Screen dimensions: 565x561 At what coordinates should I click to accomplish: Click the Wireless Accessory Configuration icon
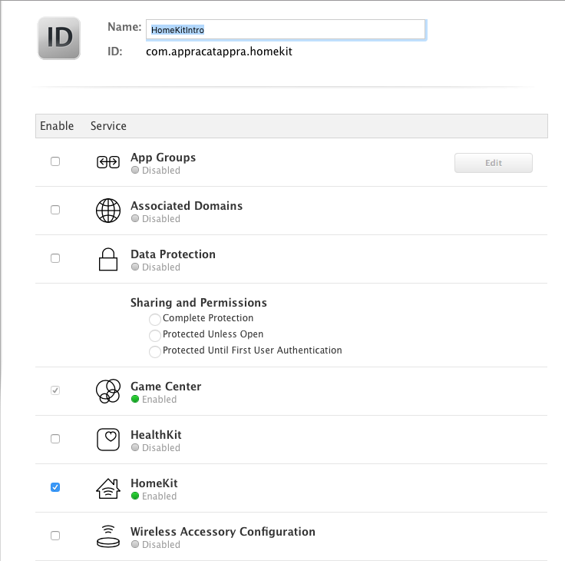108,536
